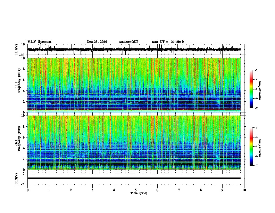Select the "start UT = 21:20:0" text
Image resolution: width=275 pixels, height=213 pixels.
[168, 42]
